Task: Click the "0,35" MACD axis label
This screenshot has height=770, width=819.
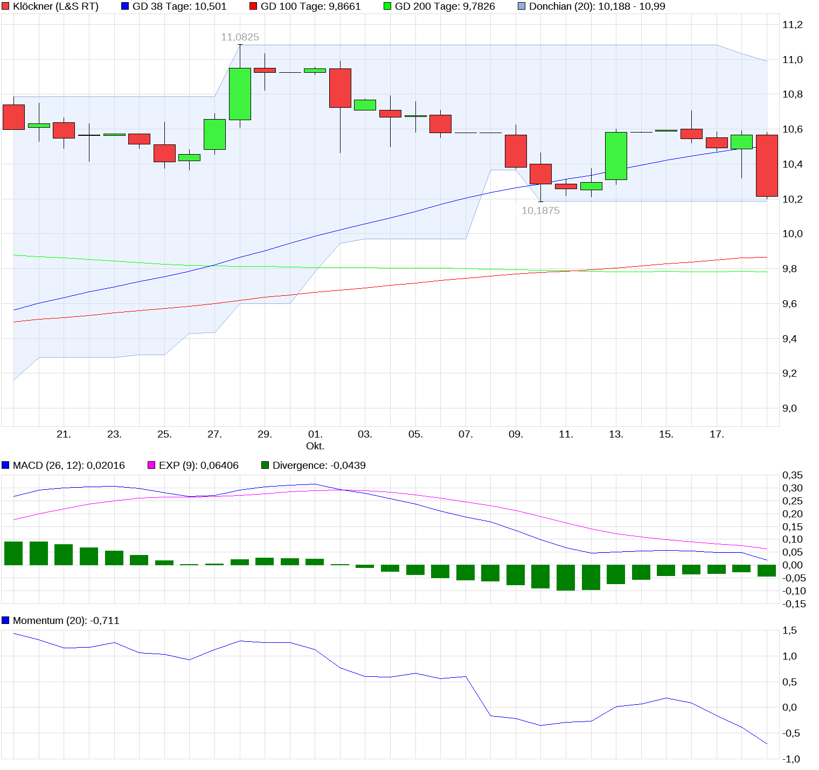Action: tap(792, 475)
